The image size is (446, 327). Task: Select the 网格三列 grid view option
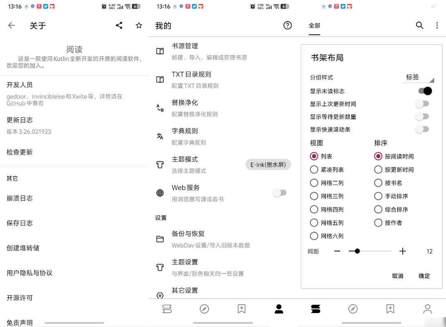pyautogui.click(x=314, y=196)
